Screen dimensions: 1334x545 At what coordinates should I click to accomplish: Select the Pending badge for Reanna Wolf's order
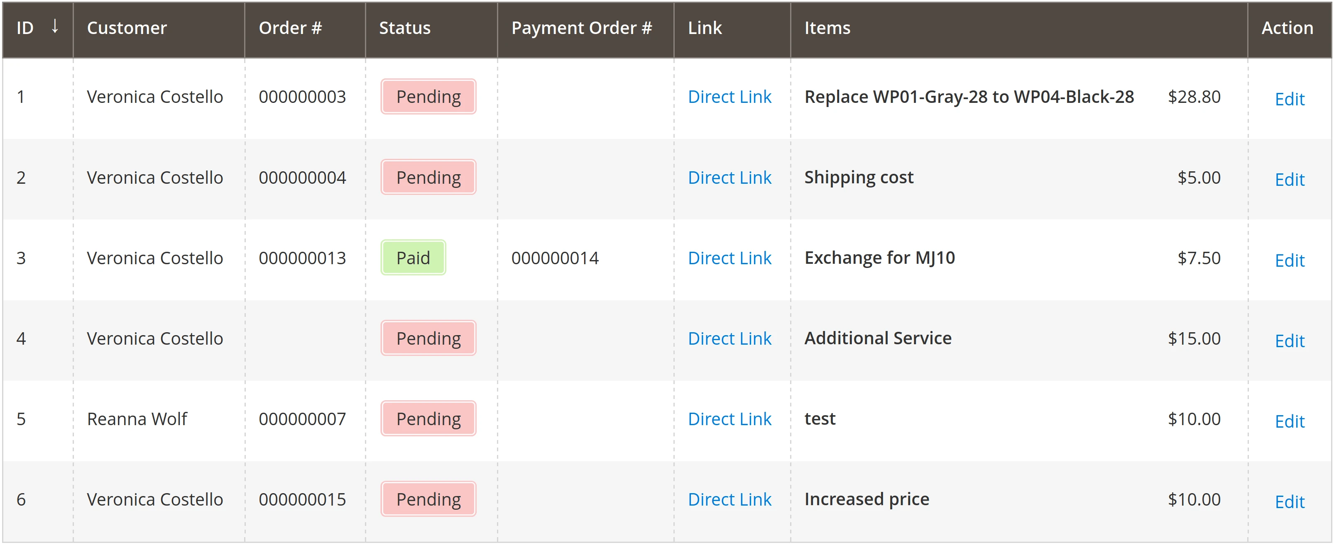[428, 419]
